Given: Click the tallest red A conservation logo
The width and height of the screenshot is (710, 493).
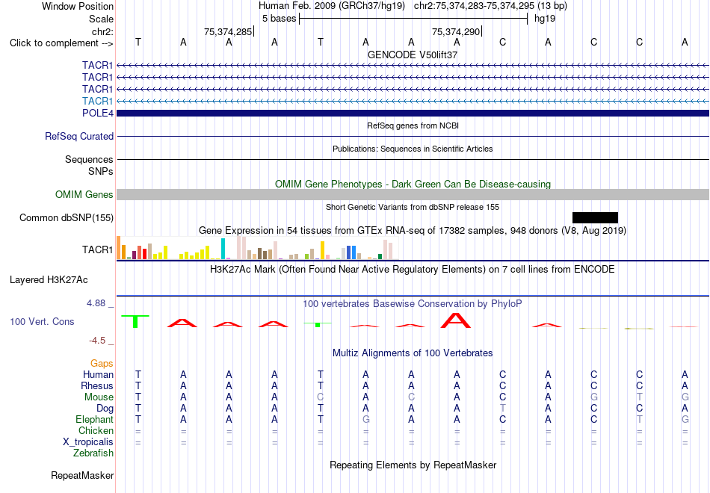Looking at the screenshot, I should [x=456, y=320].
